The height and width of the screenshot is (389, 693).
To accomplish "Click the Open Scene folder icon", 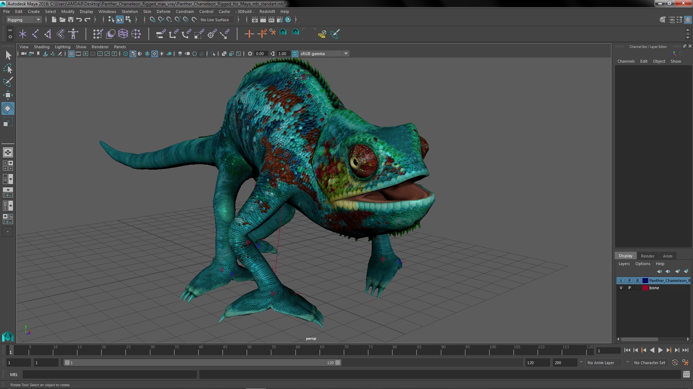I will pos(62,19).
